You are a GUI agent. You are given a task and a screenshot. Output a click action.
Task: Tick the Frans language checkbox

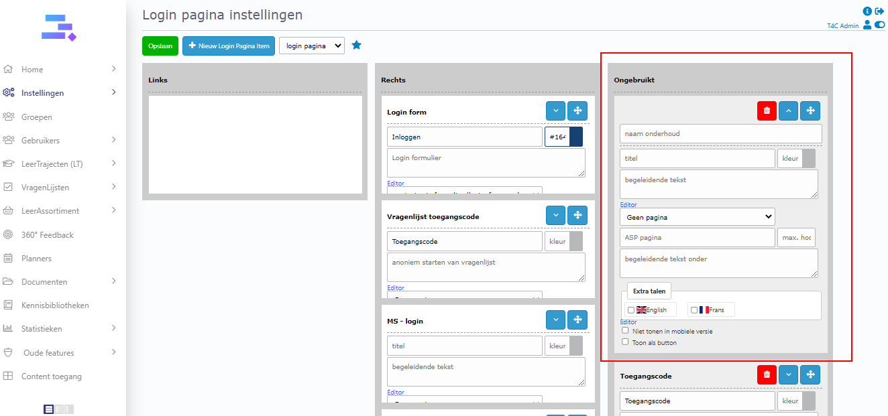click(694, 310)
